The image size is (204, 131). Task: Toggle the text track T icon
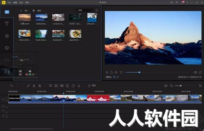pyautogui.click(x=3, y=111)
